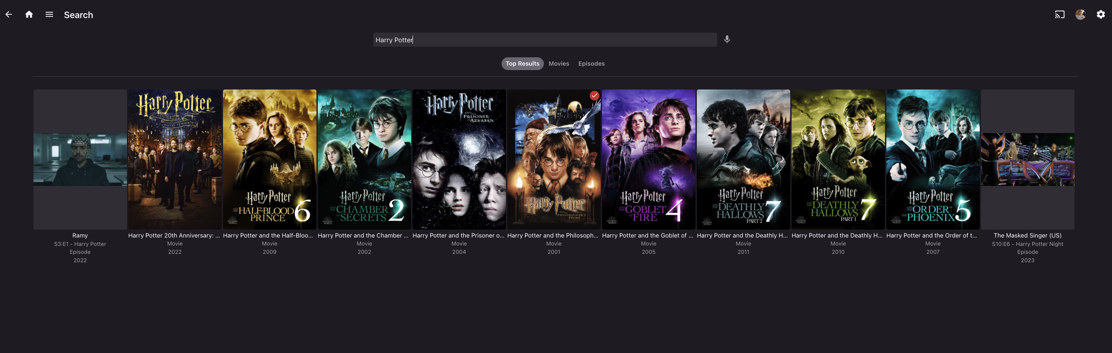
Task: Click the Ramy title link
Action: pos(80,235)
